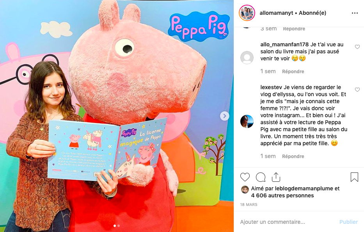This screenshot has width=364, height=232.
Task: Reply to the lexestev comment
Action: 293,156
